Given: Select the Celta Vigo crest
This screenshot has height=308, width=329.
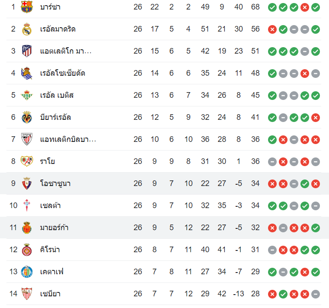Looking at the screenshot, I should point(27,205).
